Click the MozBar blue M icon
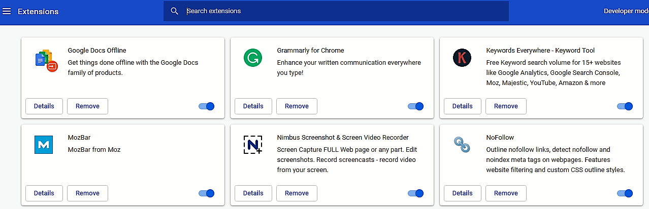 [44, 145]
